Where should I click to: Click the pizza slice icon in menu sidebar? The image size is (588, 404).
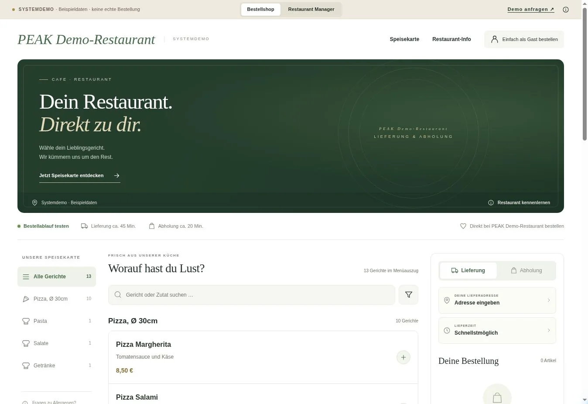26,299
